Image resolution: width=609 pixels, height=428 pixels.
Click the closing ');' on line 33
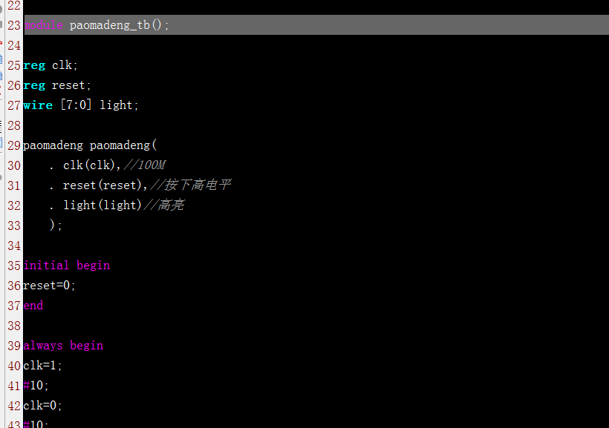[56, 225]
